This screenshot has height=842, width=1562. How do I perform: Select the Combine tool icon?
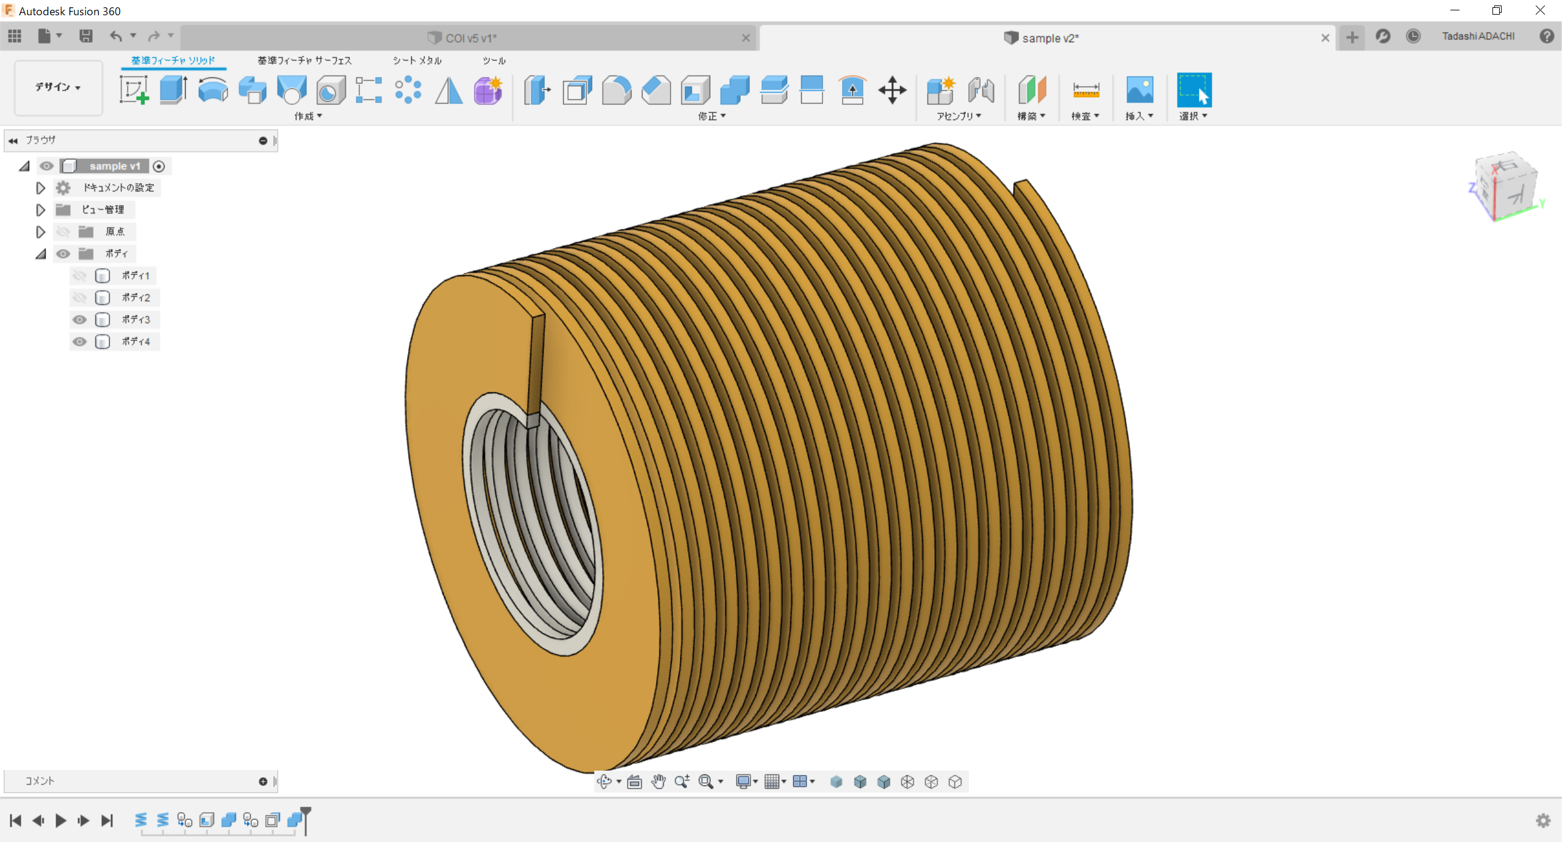tap(735, 90)
